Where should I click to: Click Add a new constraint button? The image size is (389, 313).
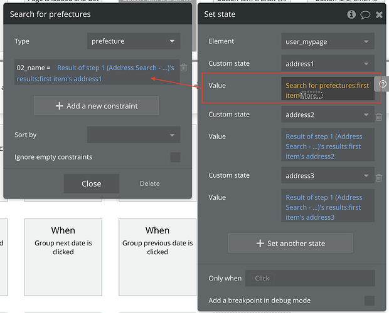(96, 106)
